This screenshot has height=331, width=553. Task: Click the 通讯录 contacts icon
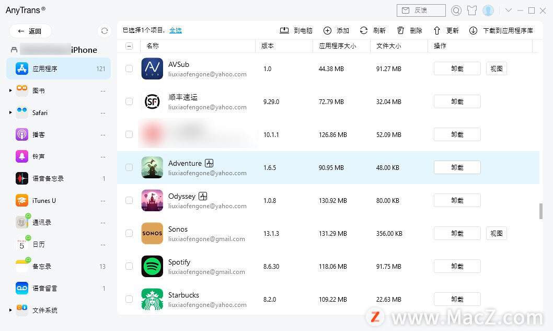pyautogui.click(x=22, y=222)
